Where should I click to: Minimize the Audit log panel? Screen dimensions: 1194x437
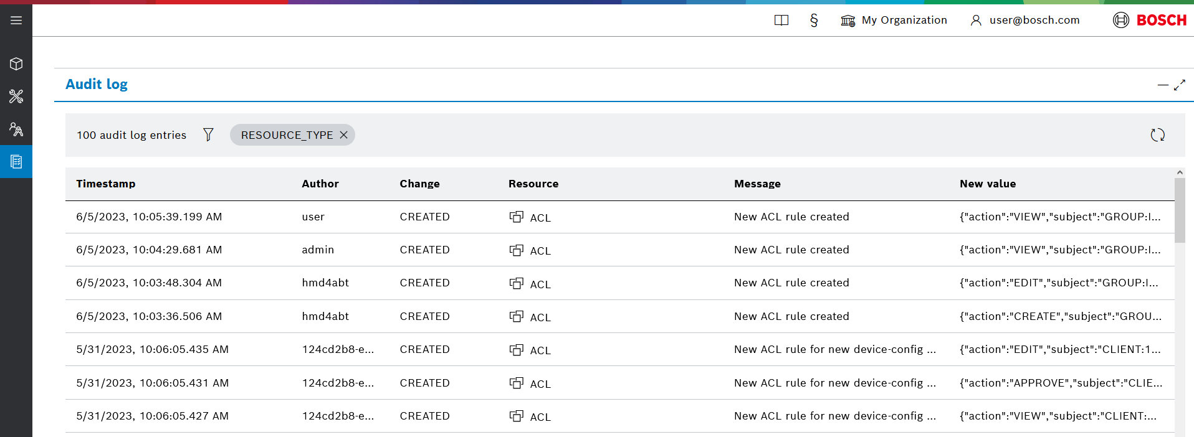pyautogui.click(x=1163, y=85)
